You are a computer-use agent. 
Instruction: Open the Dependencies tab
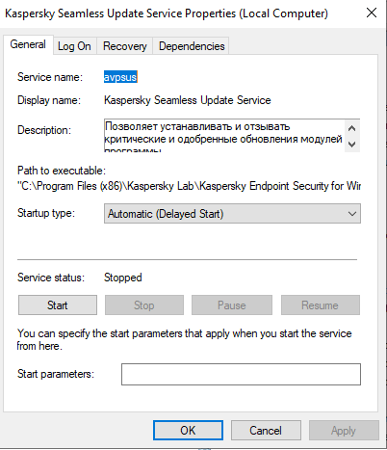point(192,46)
